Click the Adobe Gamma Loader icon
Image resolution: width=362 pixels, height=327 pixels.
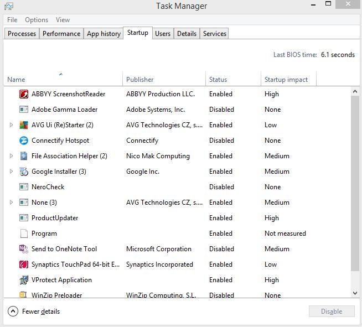coord(24,110)
